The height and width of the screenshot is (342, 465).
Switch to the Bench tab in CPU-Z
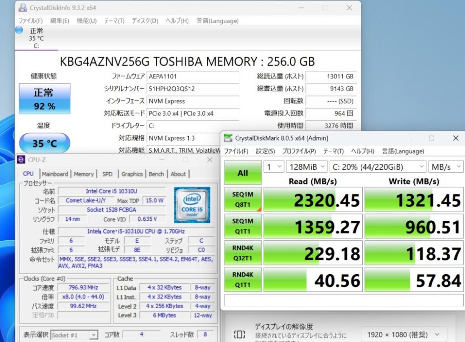pos(156,174)
